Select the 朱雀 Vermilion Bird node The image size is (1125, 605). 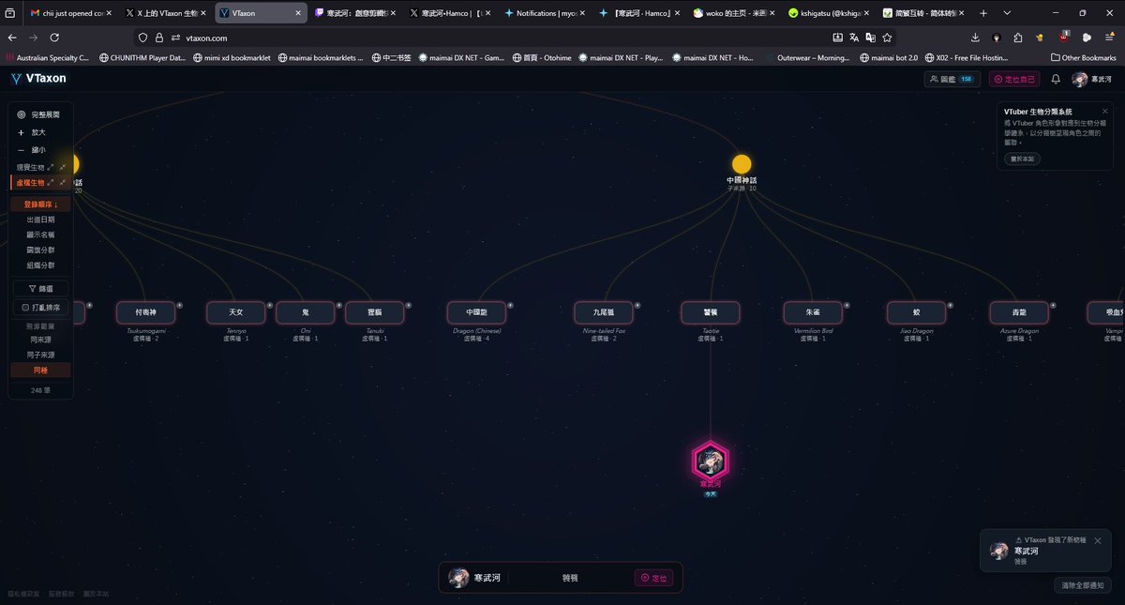click(x=813, y=311)
